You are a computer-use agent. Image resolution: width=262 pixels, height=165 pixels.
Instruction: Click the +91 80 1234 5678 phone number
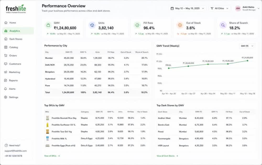pos(13,156)
